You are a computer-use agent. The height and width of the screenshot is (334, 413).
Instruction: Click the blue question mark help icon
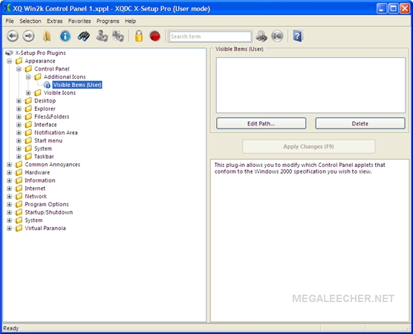point(298,36)
